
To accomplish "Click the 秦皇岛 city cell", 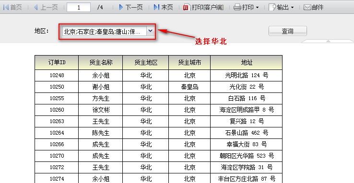I will pos(189,87).
